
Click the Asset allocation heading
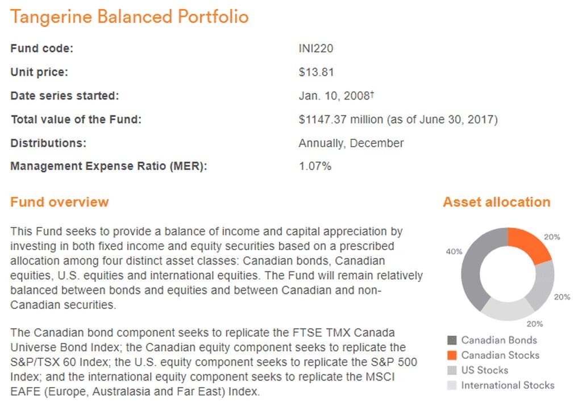coord(497,202)
